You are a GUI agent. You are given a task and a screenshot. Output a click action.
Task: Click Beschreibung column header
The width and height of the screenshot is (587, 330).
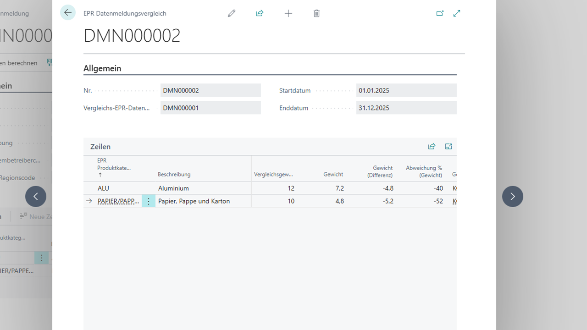coord(174,174)
